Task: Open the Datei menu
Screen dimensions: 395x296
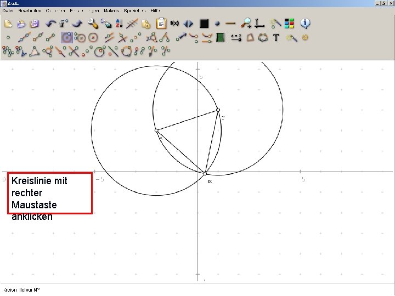Action: tap(8, 10)
